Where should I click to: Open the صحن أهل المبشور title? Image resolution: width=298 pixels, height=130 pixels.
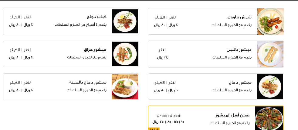point(232,115)
